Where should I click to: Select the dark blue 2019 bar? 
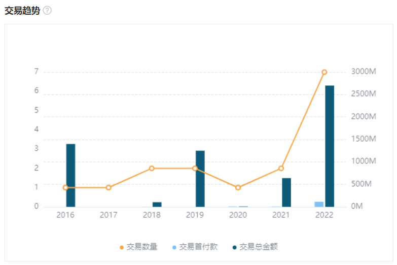(200, 179)
